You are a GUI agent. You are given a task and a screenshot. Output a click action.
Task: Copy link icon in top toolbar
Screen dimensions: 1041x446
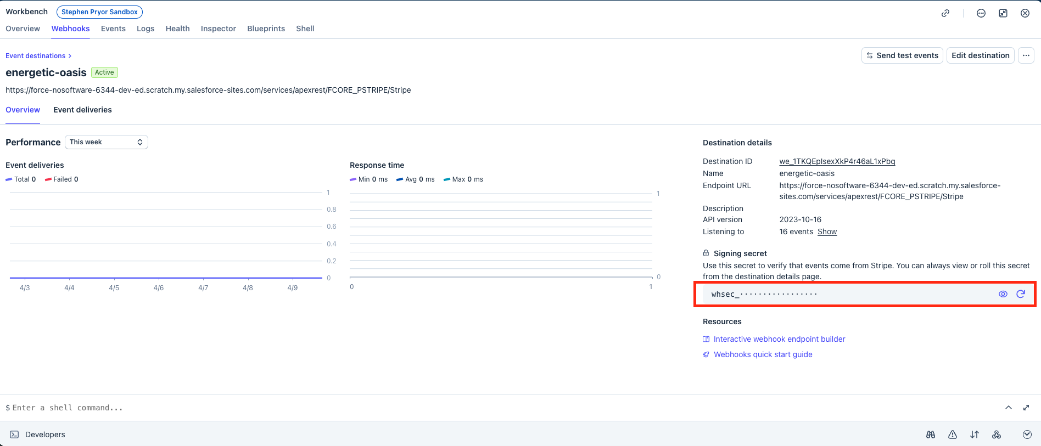945,13
